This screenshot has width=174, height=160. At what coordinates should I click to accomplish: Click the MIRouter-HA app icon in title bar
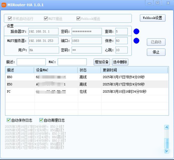tap(4, 5)
